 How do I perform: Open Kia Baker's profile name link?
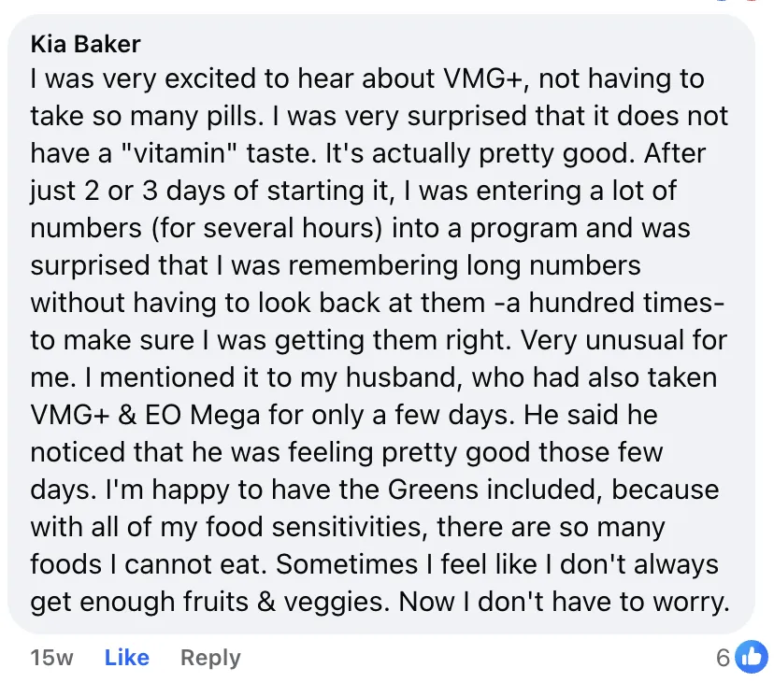[86, 44]
